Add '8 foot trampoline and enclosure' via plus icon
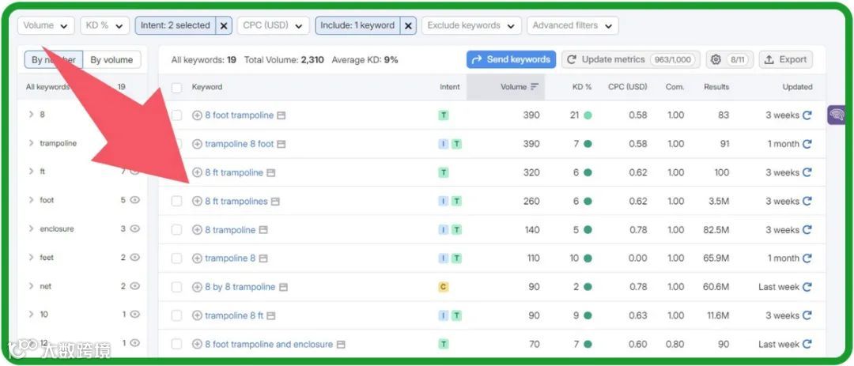 tap(197, 344)
